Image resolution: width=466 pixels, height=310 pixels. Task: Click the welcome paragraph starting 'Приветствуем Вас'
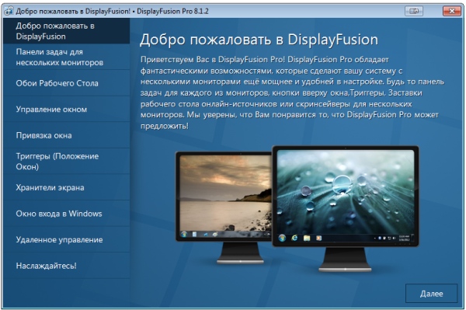click(x=293, y=92)
